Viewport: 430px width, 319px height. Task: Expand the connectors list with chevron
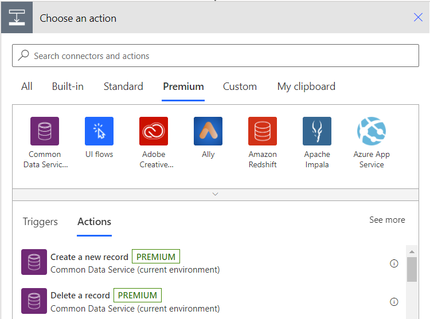pyautogui.click(x=216, y=194)
